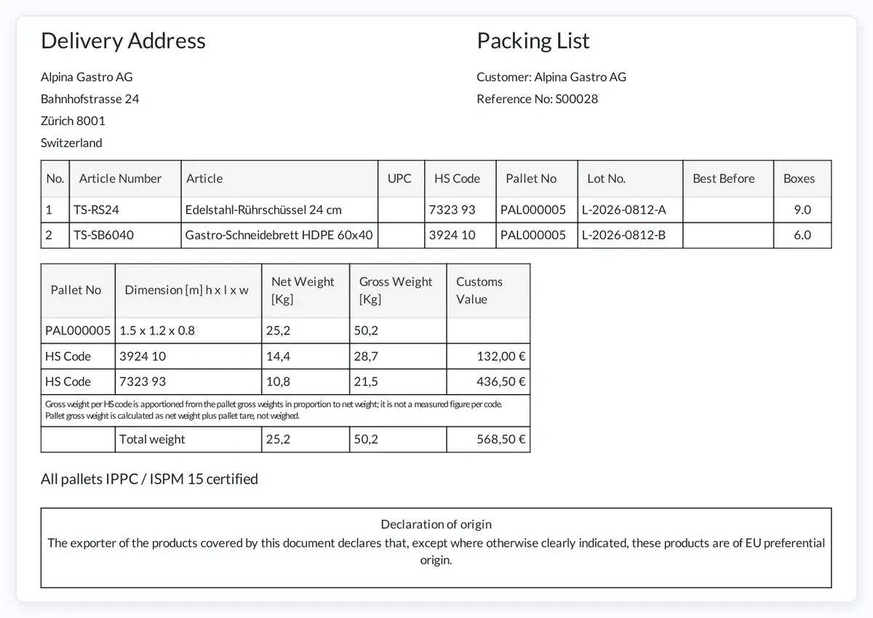Click the 'Packing List' heading
Screen dimensions: 873x618
click(x=533, y=41)
